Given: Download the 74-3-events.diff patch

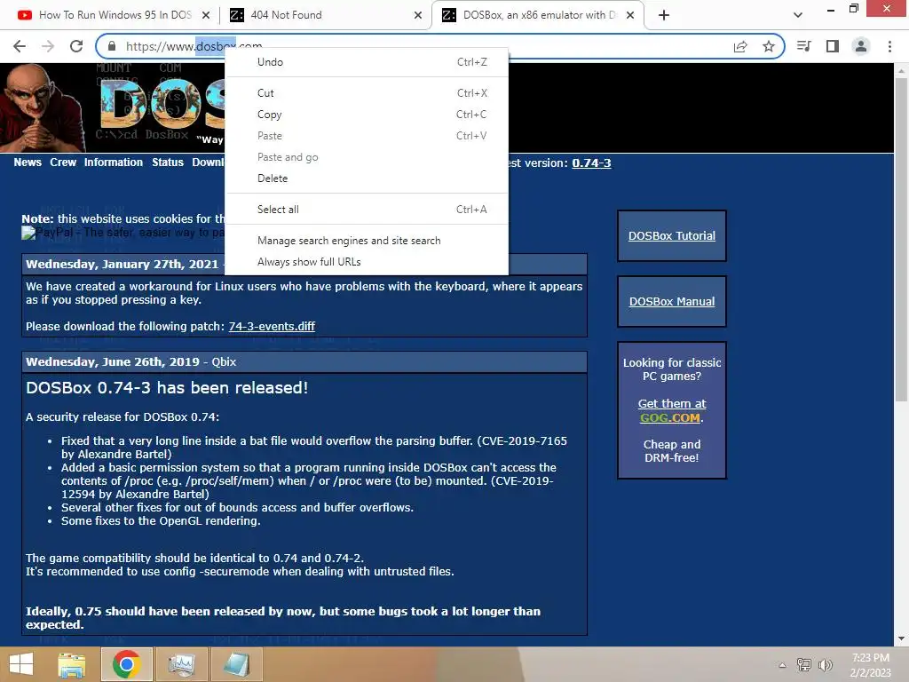Looking at the screenshot, I should (272, 326).
